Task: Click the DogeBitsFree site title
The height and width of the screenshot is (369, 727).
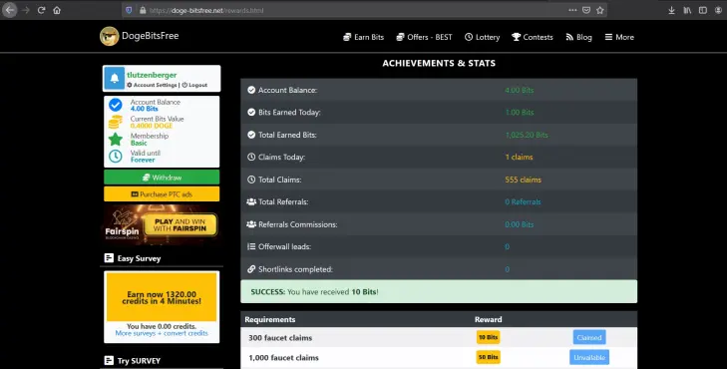Action: click(151, 36)
